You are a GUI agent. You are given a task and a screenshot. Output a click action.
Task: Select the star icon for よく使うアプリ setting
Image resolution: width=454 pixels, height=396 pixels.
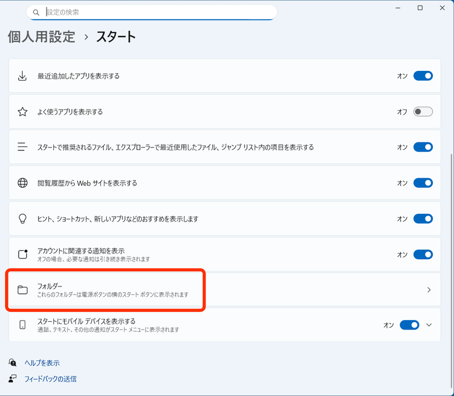pyautogui.click(x=22, y=112)
